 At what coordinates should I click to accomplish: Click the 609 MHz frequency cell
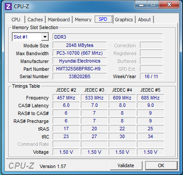pyautogui.click(x=122, y=98)
